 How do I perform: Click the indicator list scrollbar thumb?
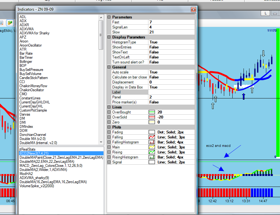101,35
